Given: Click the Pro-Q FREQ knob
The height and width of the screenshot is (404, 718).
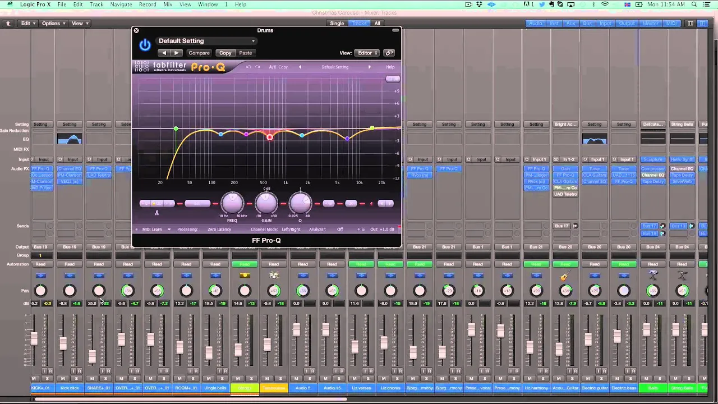Looking at the screenshot, I should [x=232, y=203].
